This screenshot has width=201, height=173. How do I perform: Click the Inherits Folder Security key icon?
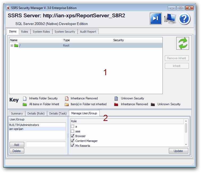[x=25, y=99]
